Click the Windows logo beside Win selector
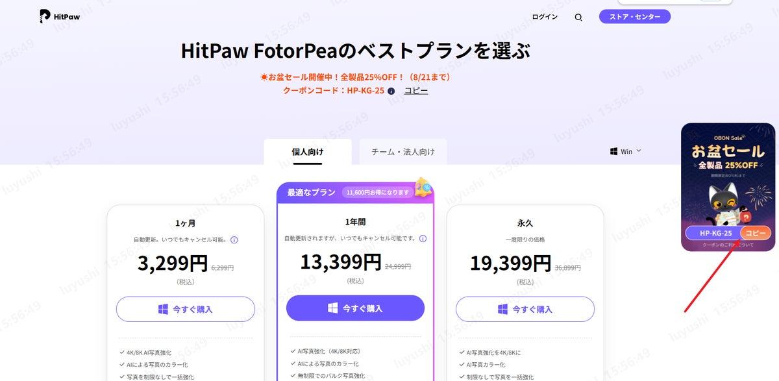779x381 pixels. point(613,151)
